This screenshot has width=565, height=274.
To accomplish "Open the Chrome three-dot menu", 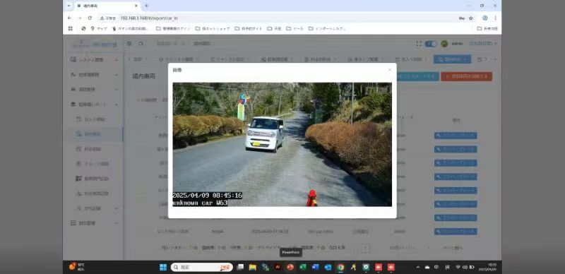I will 496,18.
